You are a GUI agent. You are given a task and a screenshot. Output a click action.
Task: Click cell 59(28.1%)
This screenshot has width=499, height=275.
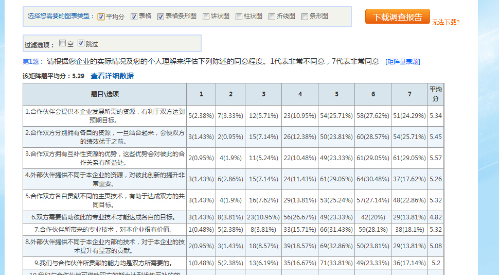click(x=372, y=230)
